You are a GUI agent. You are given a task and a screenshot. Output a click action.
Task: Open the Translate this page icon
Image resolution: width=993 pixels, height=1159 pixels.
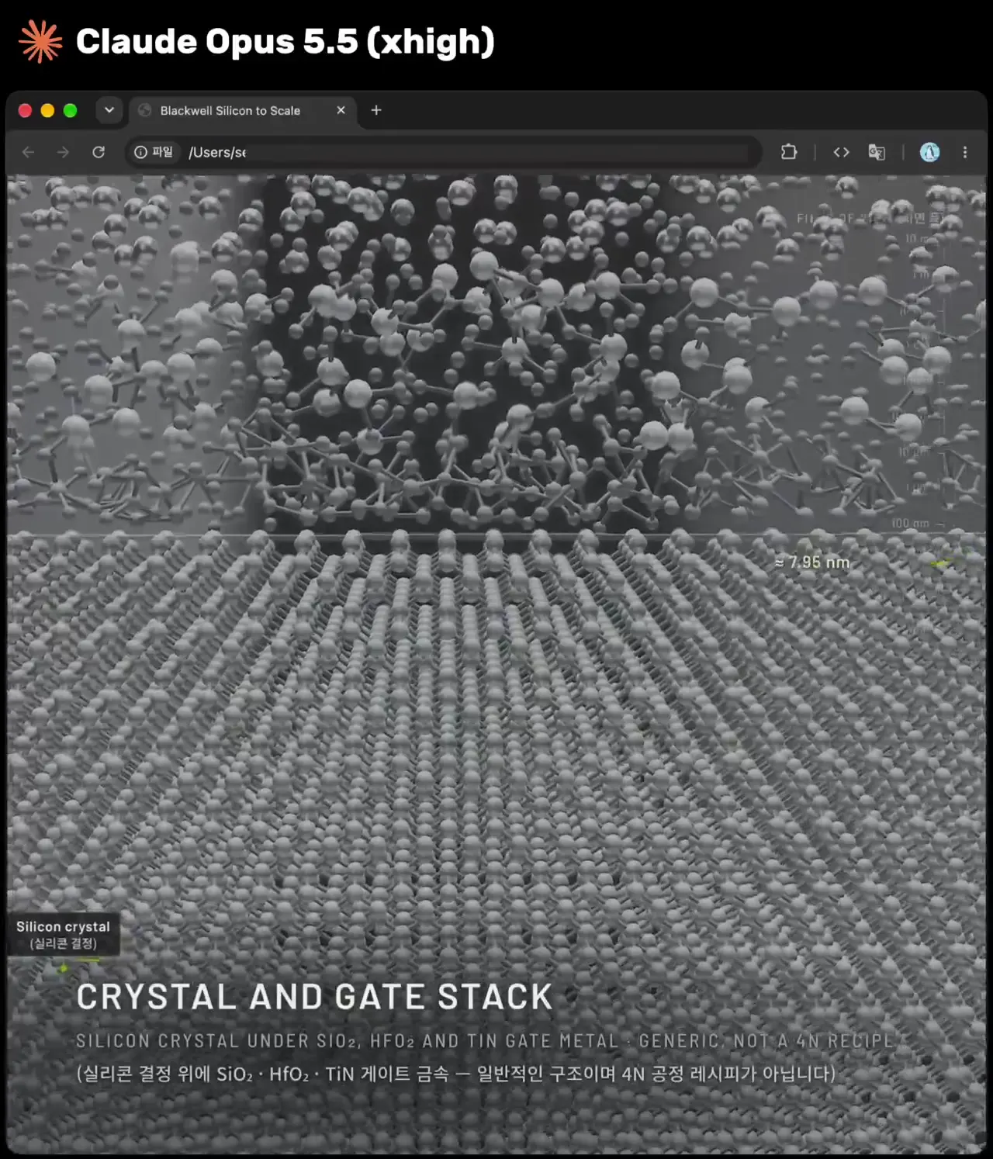click(877, 152)
